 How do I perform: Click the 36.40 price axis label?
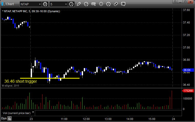[x=187, y=85]
